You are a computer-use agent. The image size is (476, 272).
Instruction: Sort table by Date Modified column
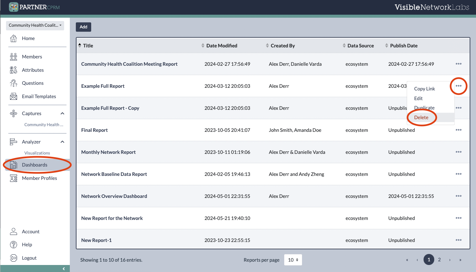click(221, 46)
